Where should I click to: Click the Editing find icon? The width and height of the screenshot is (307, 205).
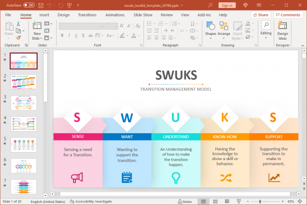[x=266, y=25]
